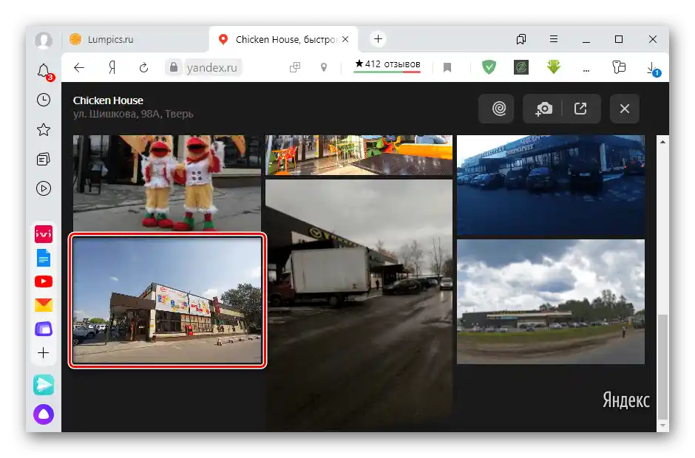Click the gallery scrollbar thumb
Viewport: 695px width, 458px height.
point(662,366)
